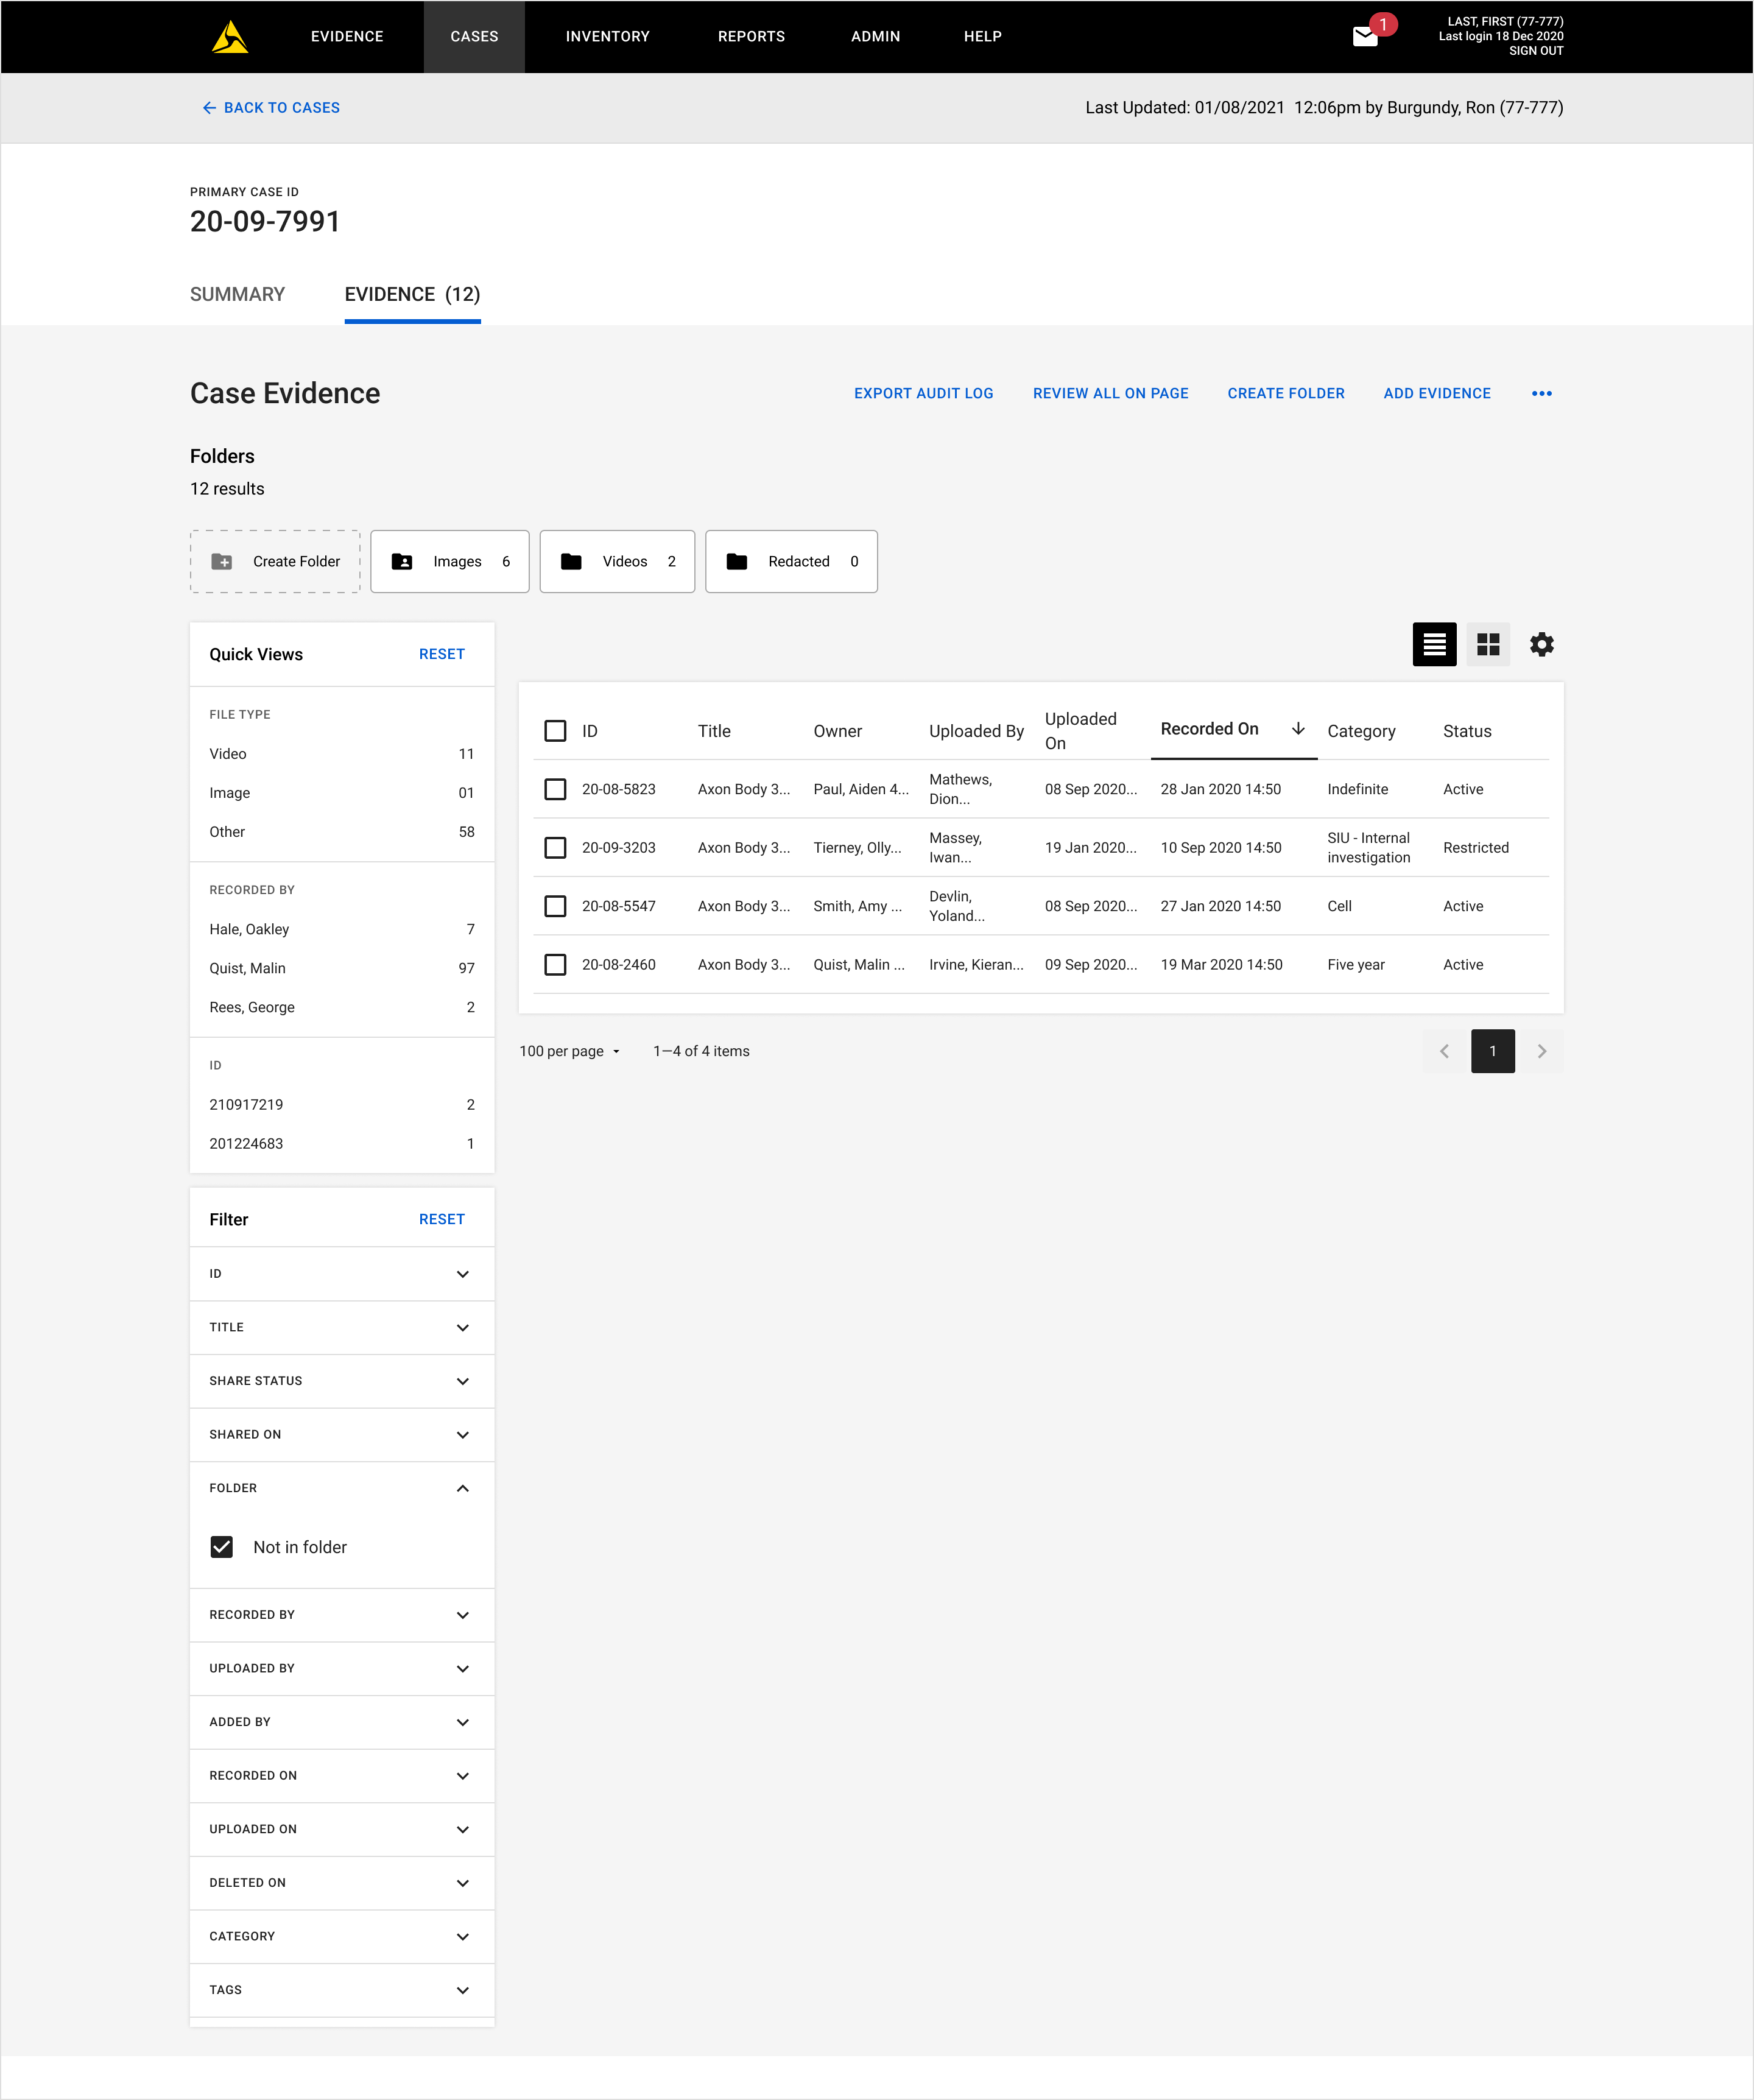1754x2100 pixels.
Task: Collapse the Folder filter section
Action: coord(342,1488)
